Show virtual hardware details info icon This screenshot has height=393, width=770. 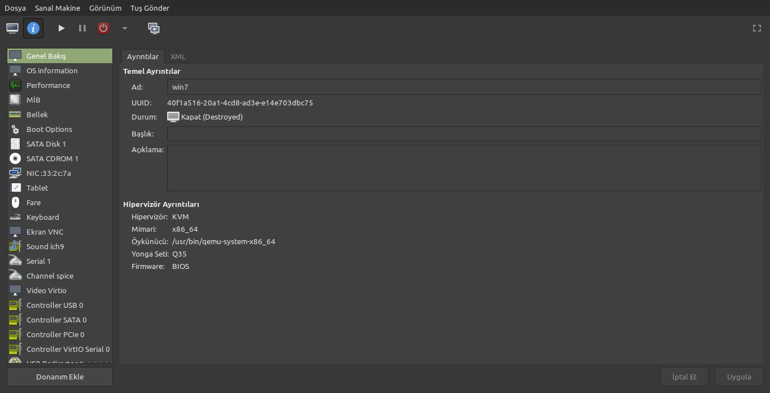pos(33,28)
